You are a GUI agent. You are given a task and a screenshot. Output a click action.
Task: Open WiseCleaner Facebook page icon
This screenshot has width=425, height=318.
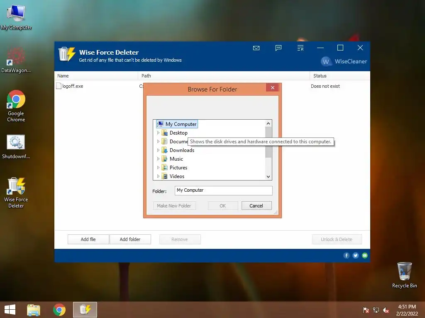pyautogui.click(x=346, y=255)
